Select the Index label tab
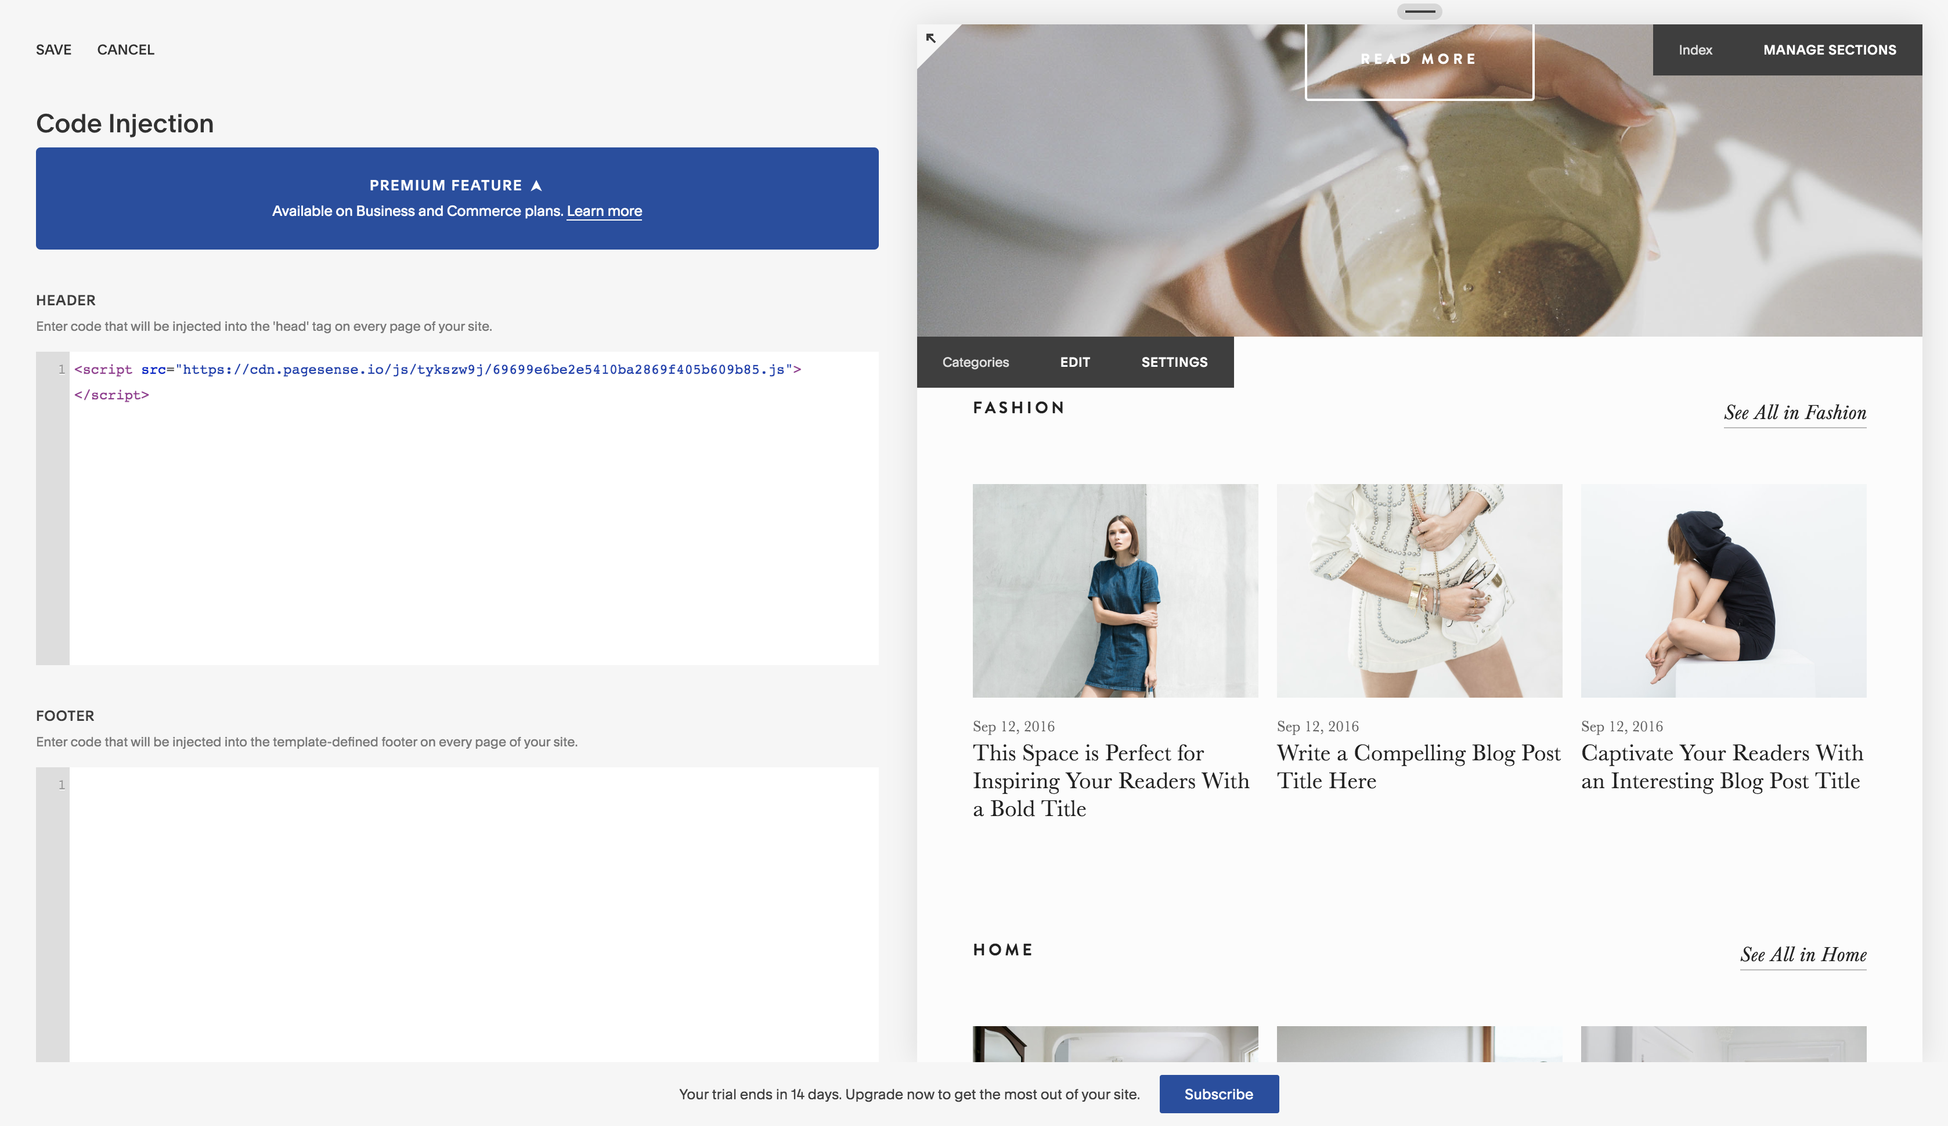 tap(1694, 49)
